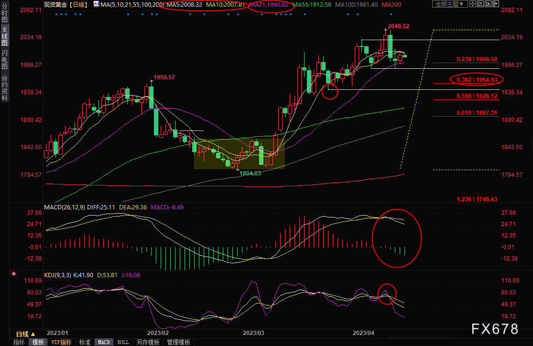This screenshot has height=346, width=533.
Task: Click the MA(5,10,21,55,100,200) indicator label
Action: pos(132,5)
